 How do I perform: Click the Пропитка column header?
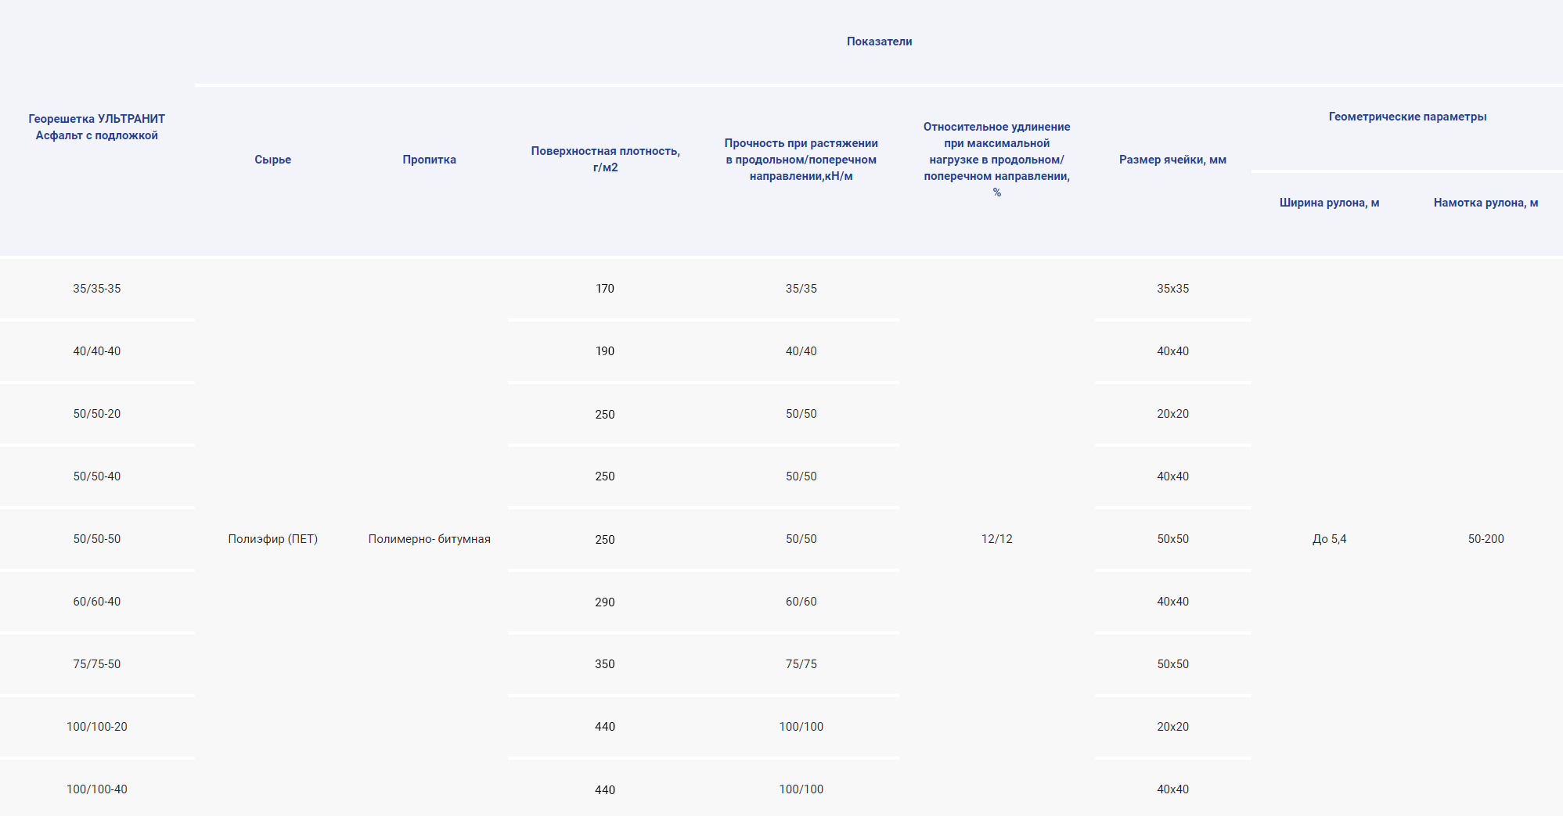click(x=429, y=160)
